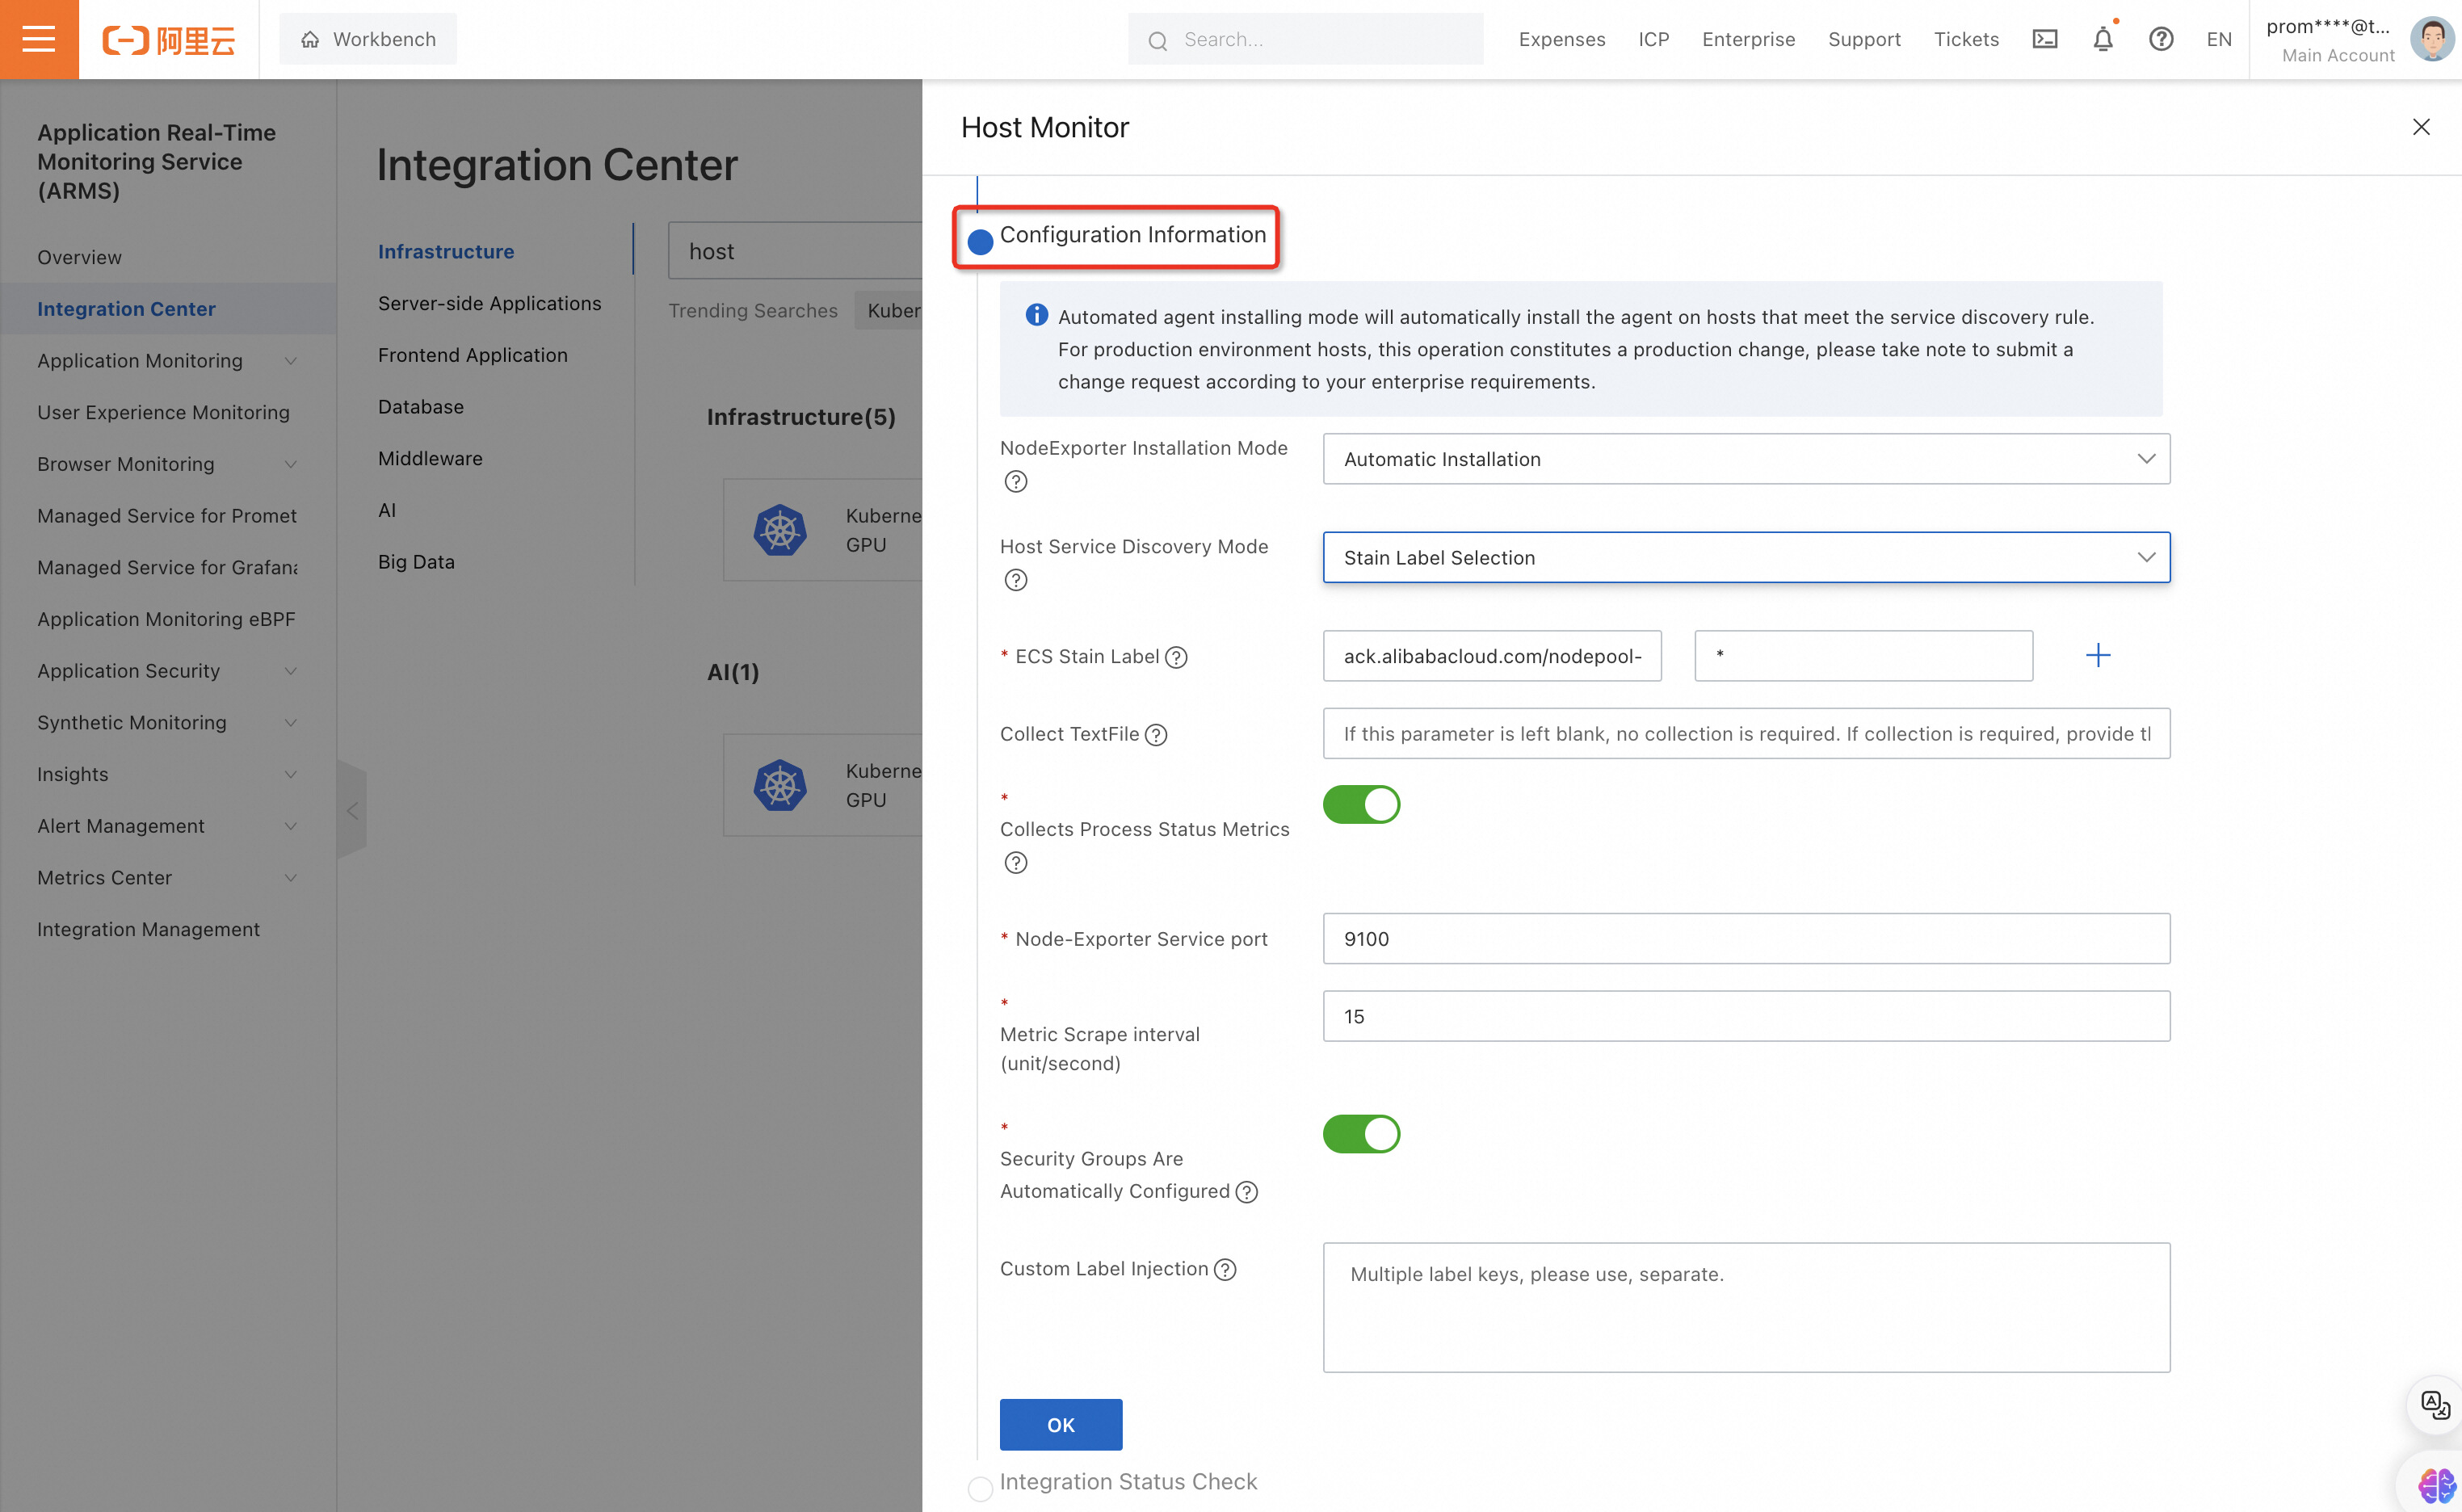Open the Workbench button
Screen dimensions: 2462x1512
coord(368,39)
